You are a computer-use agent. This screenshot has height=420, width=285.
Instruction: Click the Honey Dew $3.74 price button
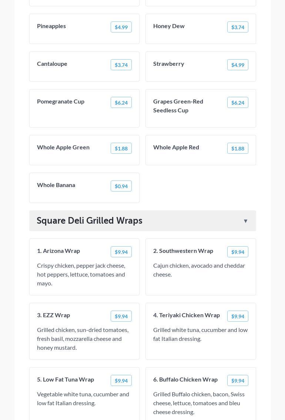pos(238,27)
